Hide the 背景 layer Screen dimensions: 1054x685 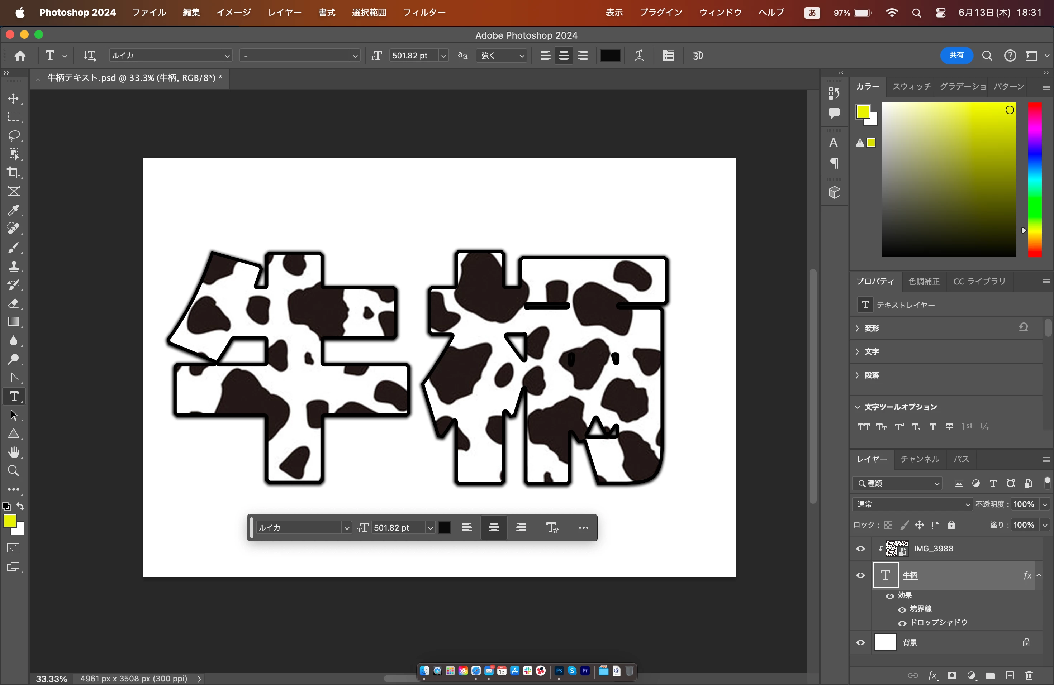click(x=860, y=642)
